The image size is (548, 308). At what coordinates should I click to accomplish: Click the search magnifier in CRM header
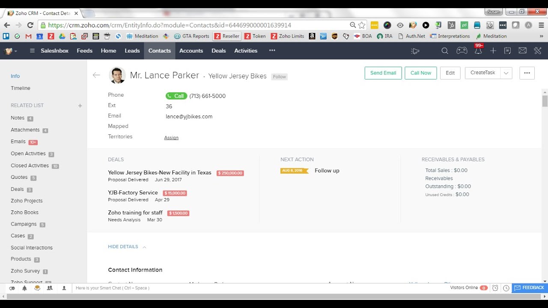tap(445, 51)
